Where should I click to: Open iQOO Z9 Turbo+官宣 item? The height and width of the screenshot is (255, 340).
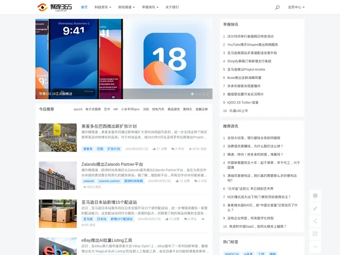243,102
